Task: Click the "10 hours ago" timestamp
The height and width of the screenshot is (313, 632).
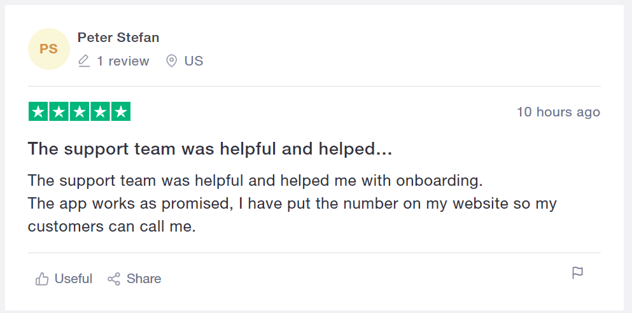Action: 559,112
